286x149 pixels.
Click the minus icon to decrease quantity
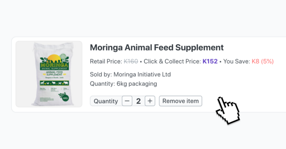127,101
